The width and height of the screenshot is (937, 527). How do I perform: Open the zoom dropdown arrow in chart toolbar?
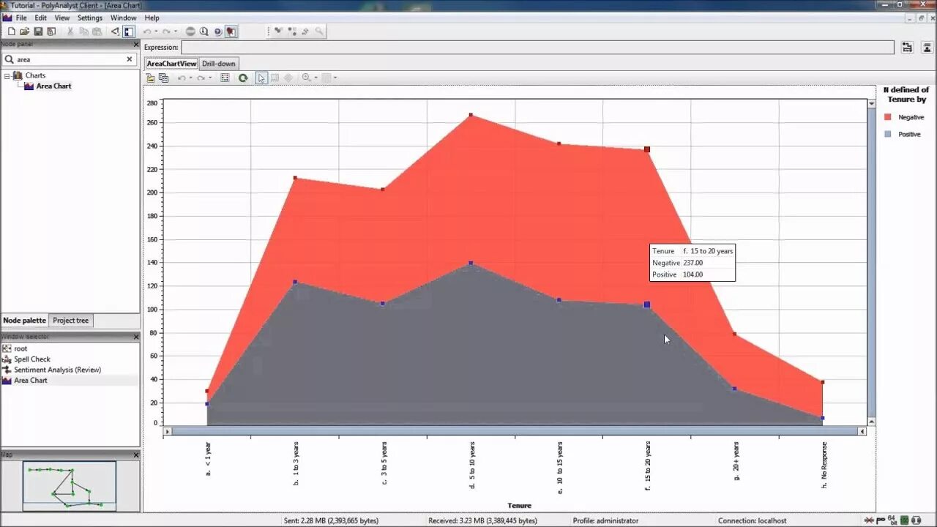pyautogui.click(x=316, y=78)
